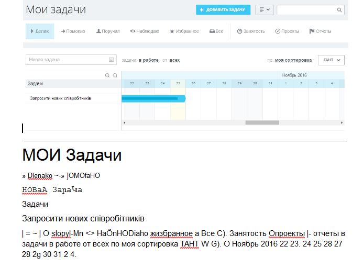
Task: Click the blue Gantt task bar
Action: tap(153, 98)
